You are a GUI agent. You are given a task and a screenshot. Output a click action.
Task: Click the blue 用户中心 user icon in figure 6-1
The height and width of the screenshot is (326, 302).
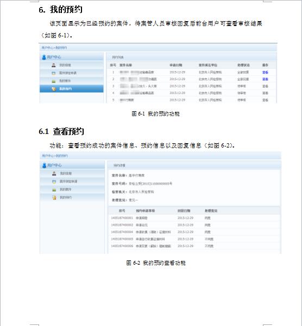tap(44, 57)
